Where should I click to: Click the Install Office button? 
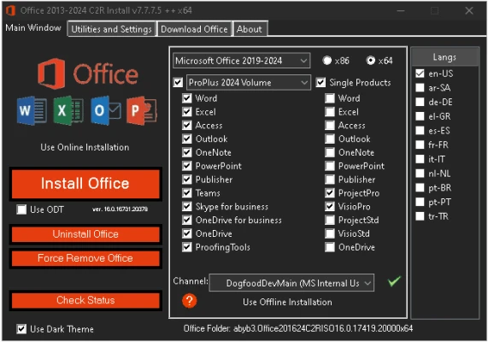85,183
